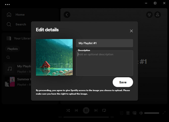This screenshot has height=122, width=169.
Task: Search within Your Library
Action: pos(8,57)
